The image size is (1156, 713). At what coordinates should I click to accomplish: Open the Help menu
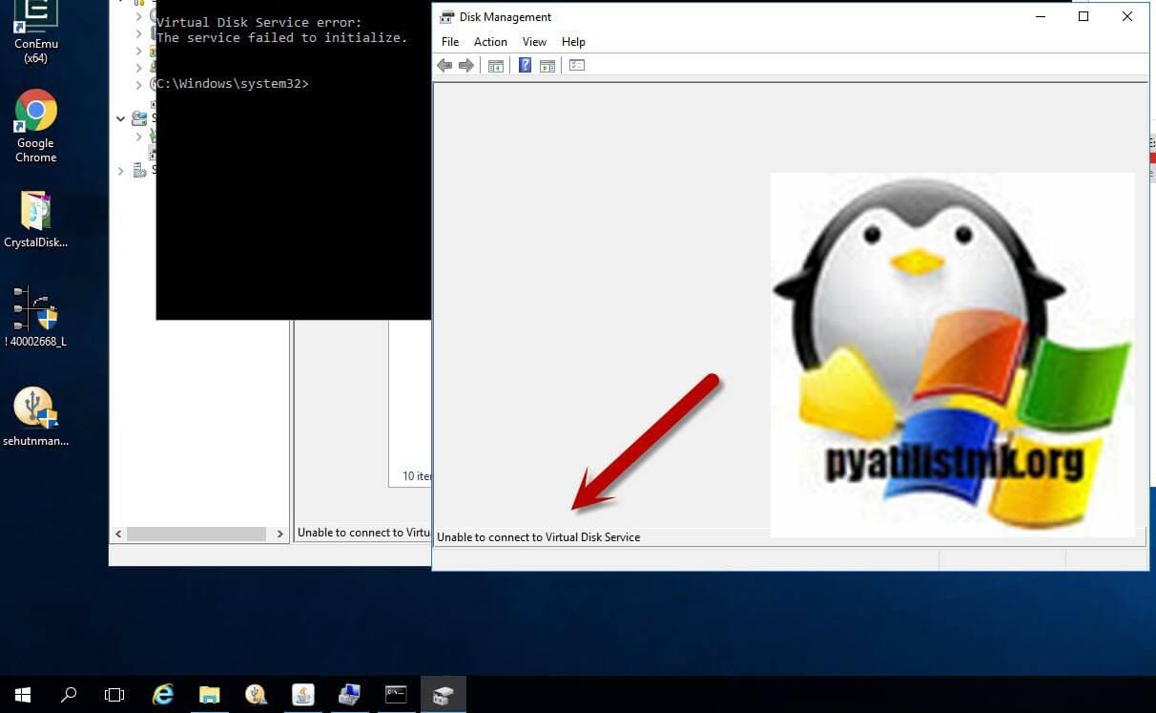573,42
